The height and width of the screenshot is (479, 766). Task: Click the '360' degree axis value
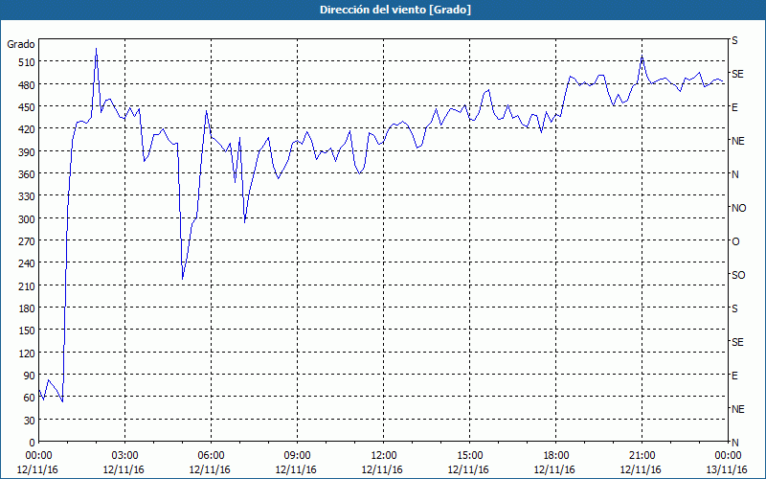(27, 174)
